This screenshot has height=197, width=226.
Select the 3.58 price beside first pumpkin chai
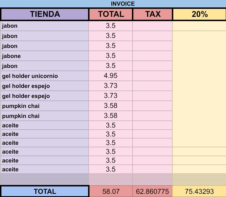tap(111, 106)
